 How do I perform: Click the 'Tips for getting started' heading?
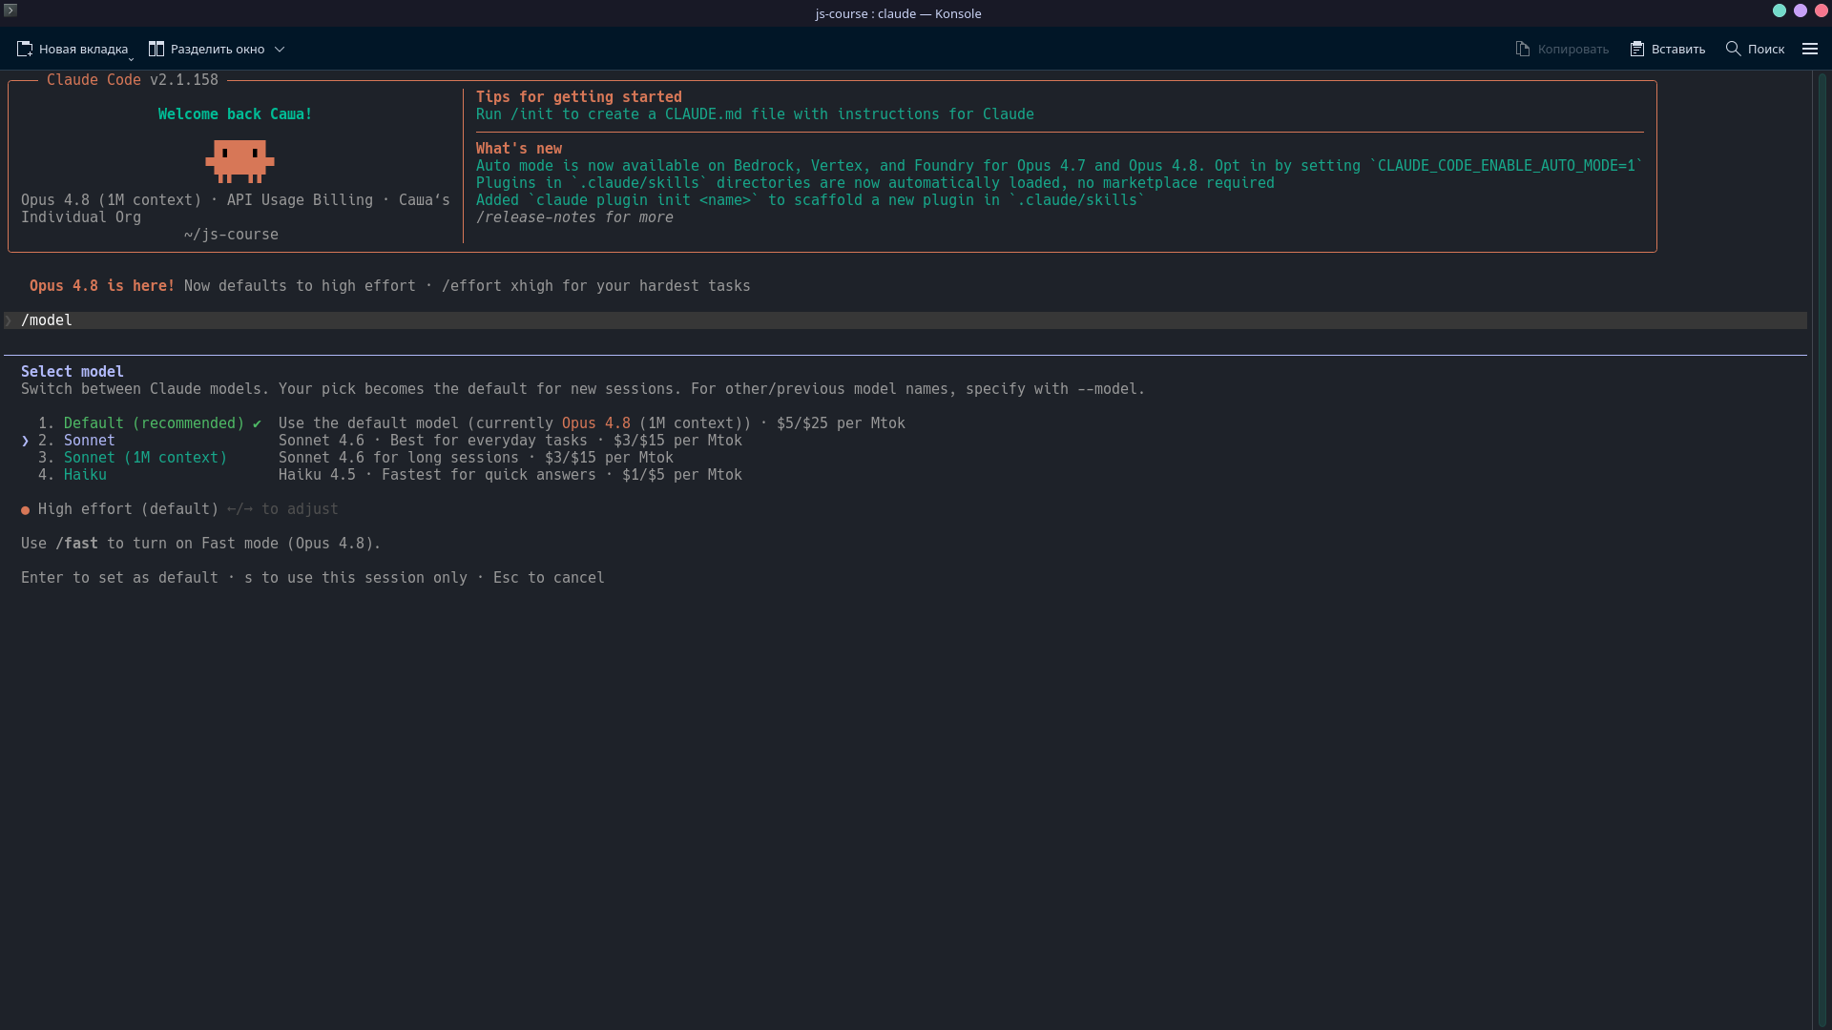(x=578, y=97)
